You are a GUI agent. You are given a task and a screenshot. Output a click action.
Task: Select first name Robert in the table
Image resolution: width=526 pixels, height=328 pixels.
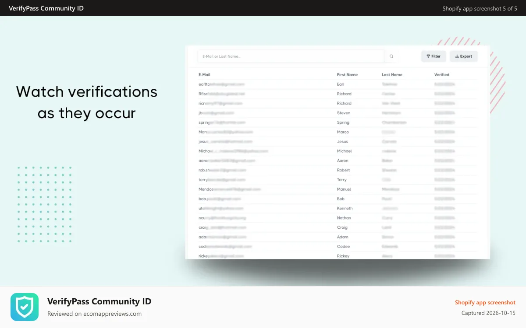point(344,170)
